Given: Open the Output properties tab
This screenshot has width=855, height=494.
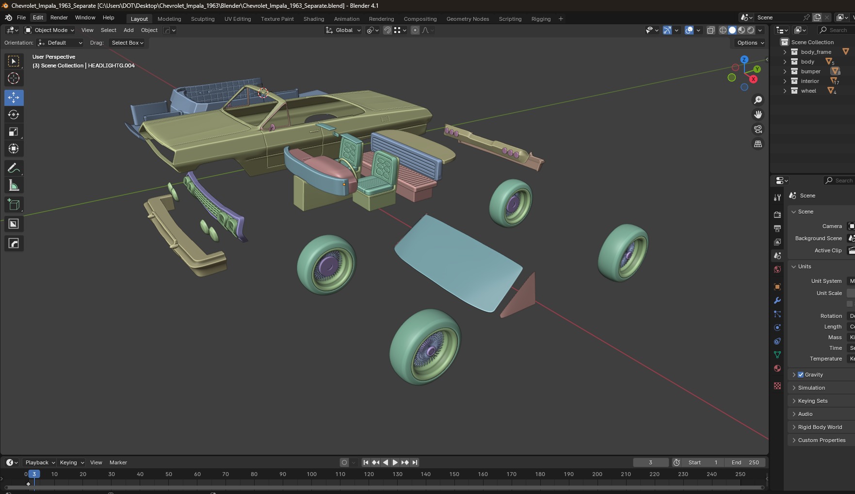Looking at the screenshot, I should click(777, 228).
